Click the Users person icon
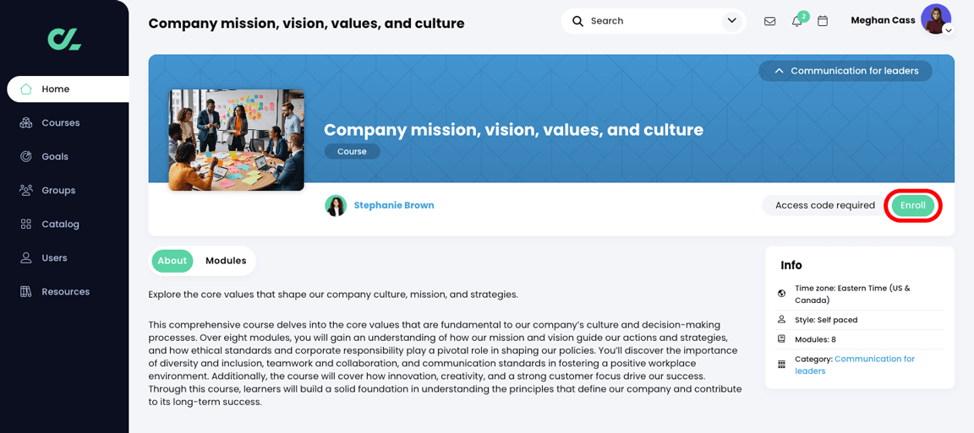Viewport: 974px width, 433px height. click(25, 258)
